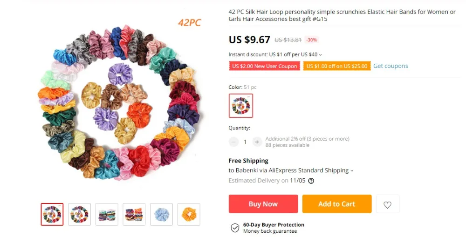Open the AliExpress Standard Shipping options dropdown

[352, 171]
